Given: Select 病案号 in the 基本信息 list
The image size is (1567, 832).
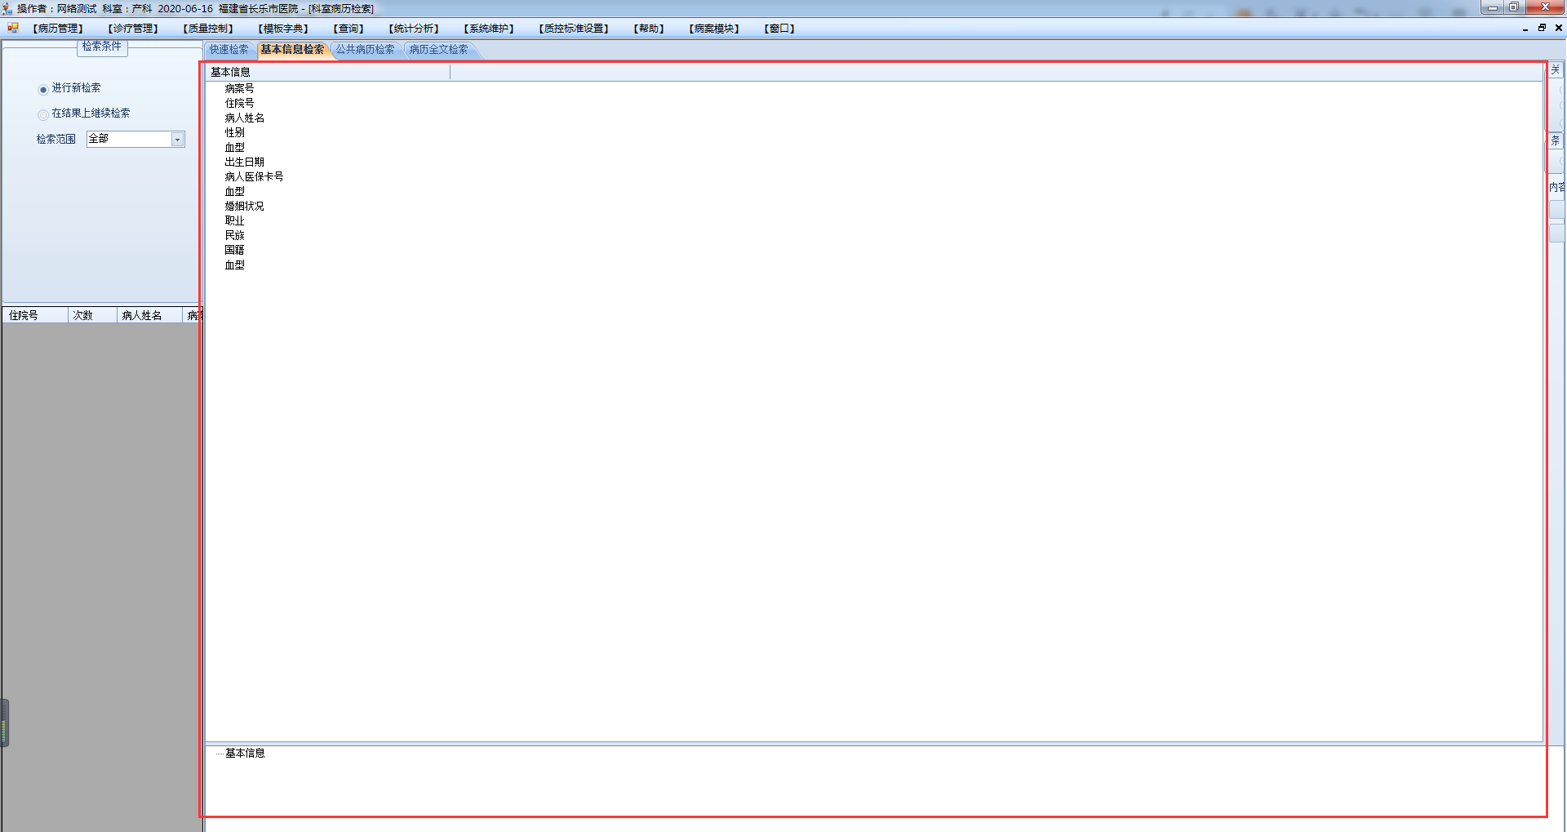Looking at the screenshot, I should [x=240, y=88].
